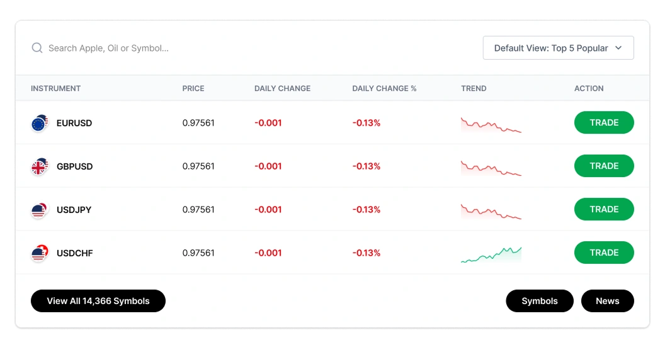Click the GBPUSD flag icon
665x348 pixels.
[x=40, y=166]
